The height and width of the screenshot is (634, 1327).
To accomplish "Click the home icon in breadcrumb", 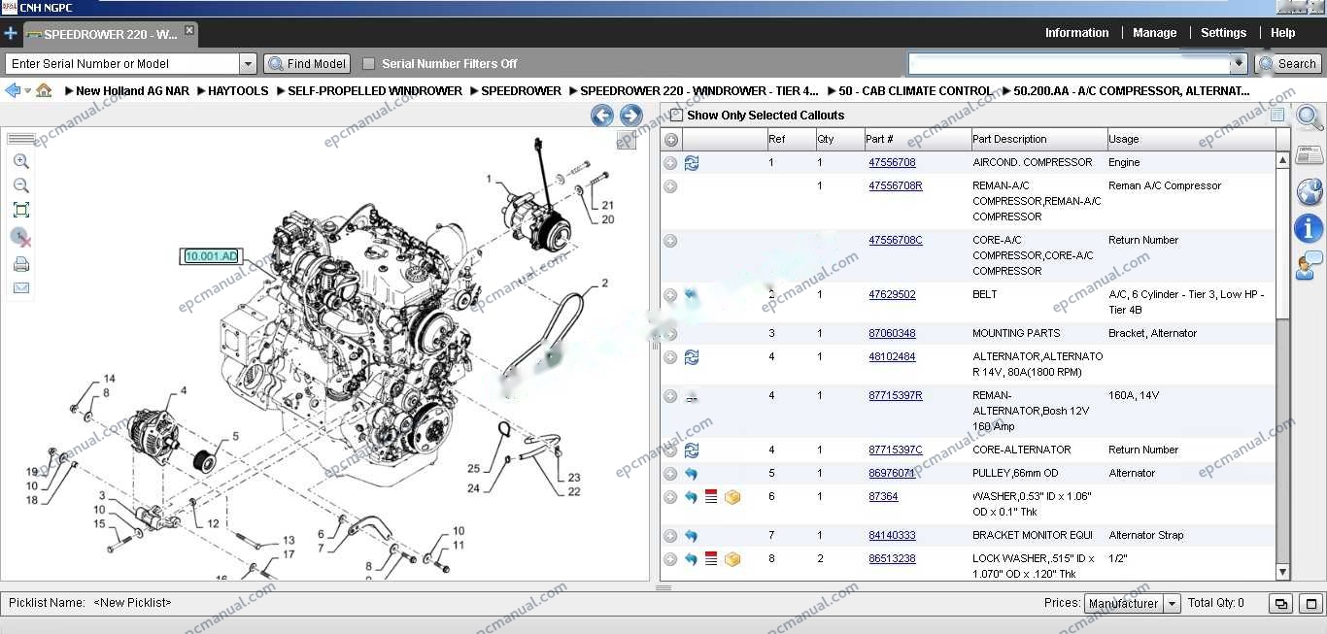I will (44, 90).
